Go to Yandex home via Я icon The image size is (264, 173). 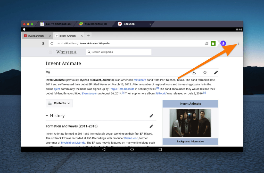[43, 43]
